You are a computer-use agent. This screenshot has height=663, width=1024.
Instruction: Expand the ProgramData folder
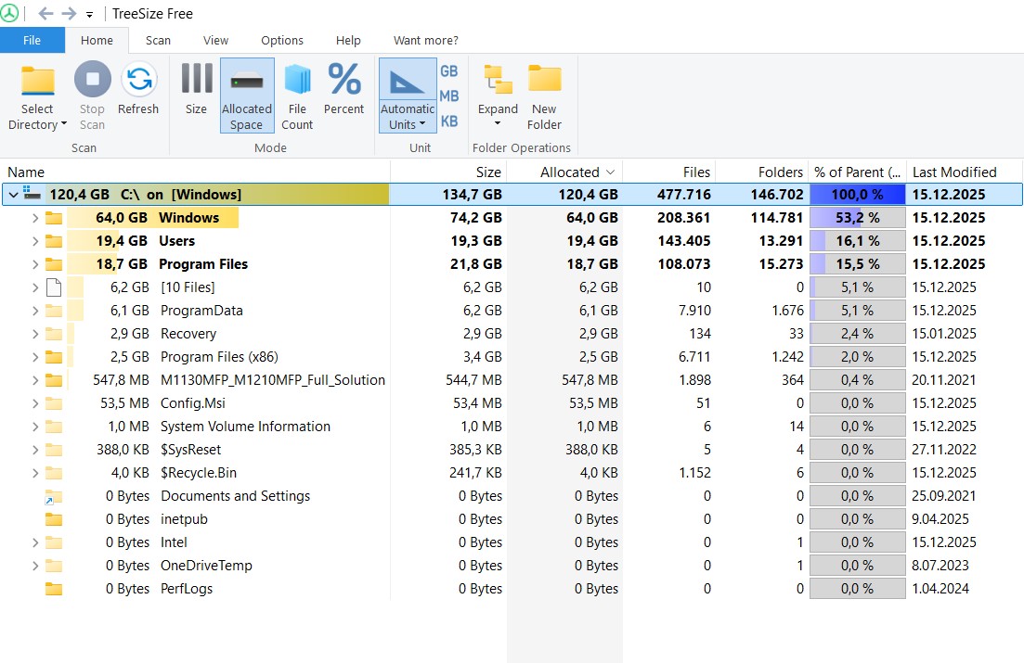(35, 311)
